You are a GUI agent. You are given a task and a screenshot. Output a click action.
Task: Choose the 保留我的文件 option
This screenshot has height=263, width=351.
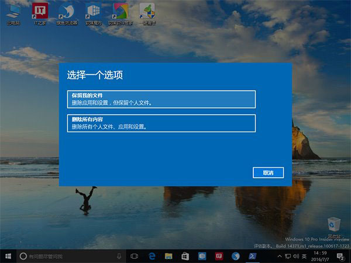click(161, 99)
